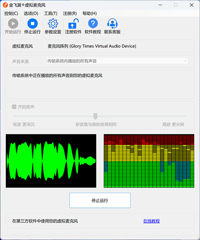The image size is (200, 240).
Task: Open the 工具(T) menu
Action: [x=51, y=14]
